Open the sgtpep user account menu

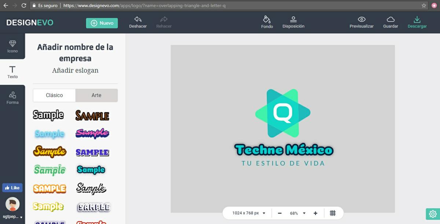click(13, 209)
